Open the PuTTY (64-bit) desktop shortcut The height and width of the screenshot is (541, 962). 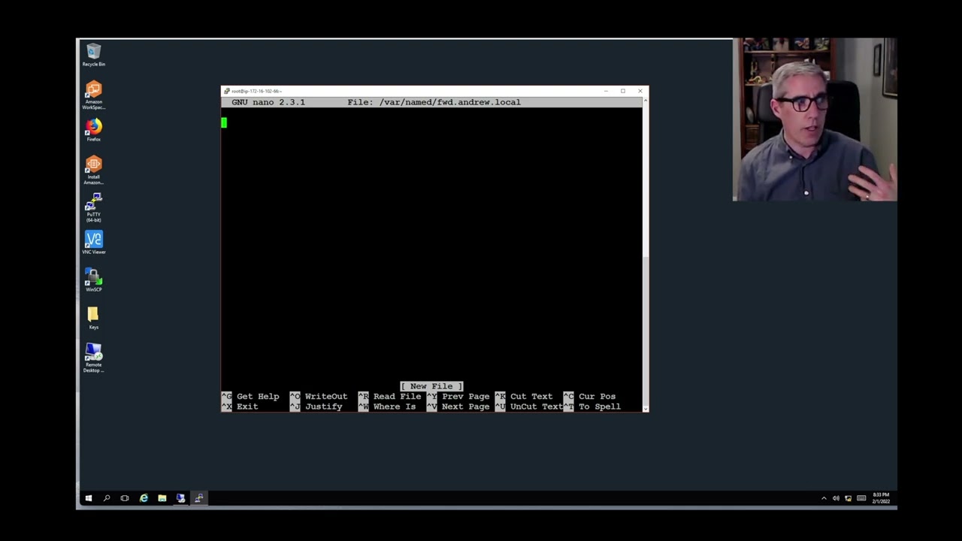[93, 208]
